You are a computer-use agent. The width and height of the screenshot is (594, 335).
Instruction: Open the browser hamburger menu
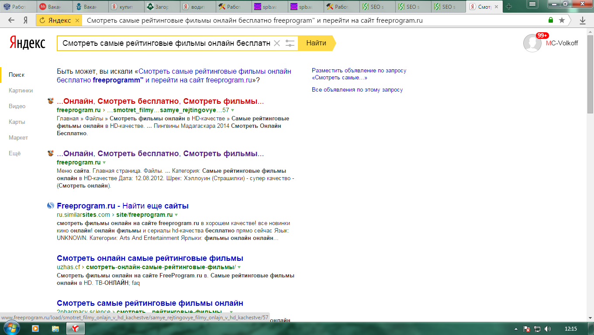532,4
